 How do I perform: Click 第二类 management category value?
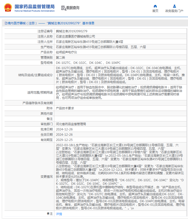point(61,58)
